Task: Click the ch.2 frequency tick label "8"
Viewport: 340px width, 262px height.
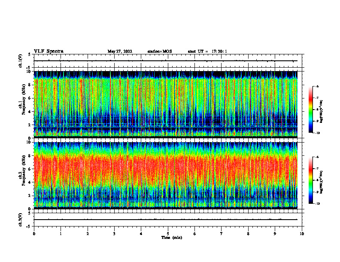Action: point(30,156)
